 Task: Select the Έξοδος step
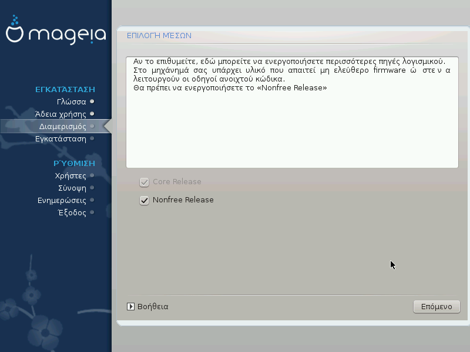72,212
